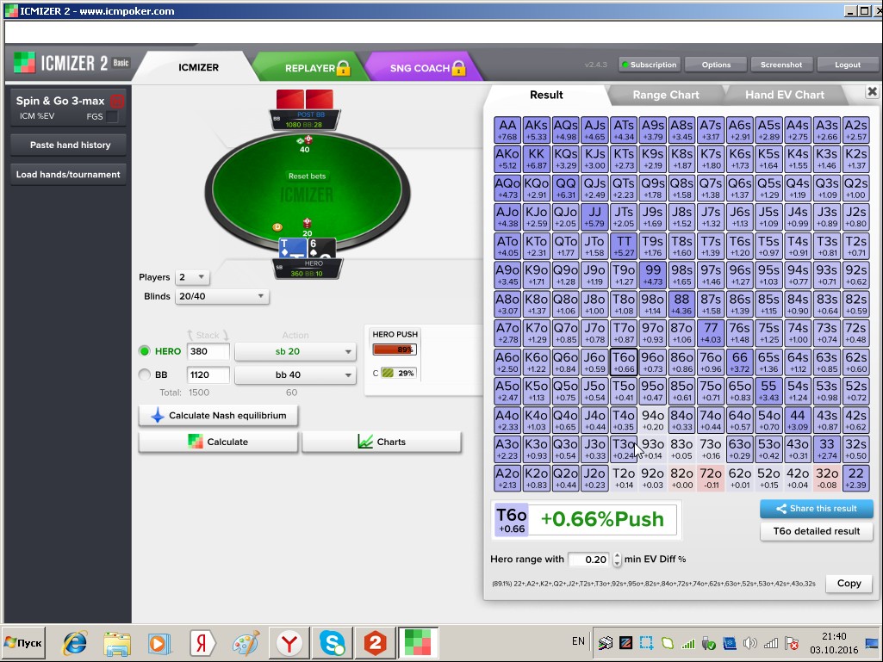The height and width of the screenshot is (662, 883).
Task: Switch to the ICMIZER tab
Action: coord(198,67)
